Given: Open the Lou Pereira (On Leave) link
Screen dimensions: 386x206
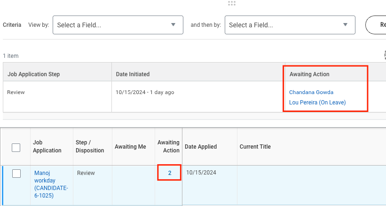Looking at the screenshot, I should coord(317,103).
